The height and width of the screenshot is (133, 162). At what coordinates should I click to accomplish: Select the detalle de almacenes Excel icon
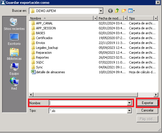tap(33, 72)
